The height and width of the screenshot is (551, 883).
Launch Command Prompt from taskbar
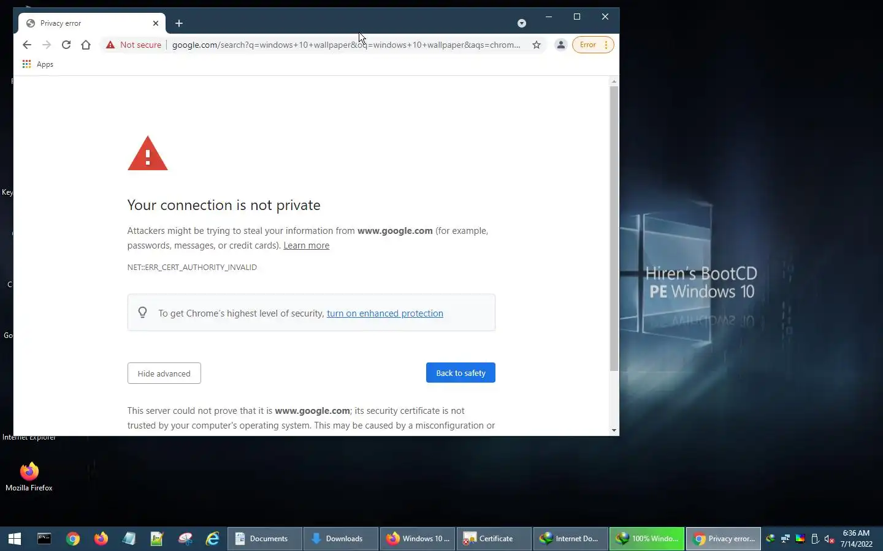44,539
